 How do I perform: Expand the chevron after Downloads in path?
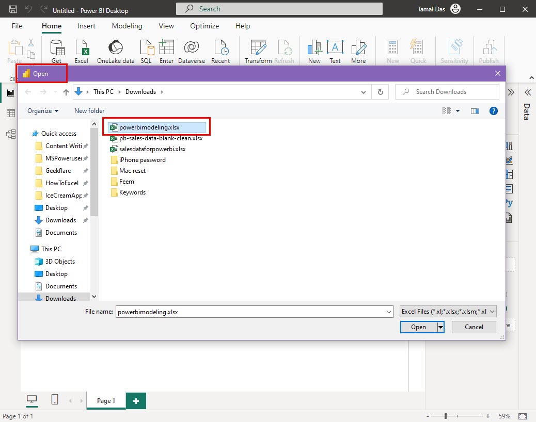tap(162, 92)
